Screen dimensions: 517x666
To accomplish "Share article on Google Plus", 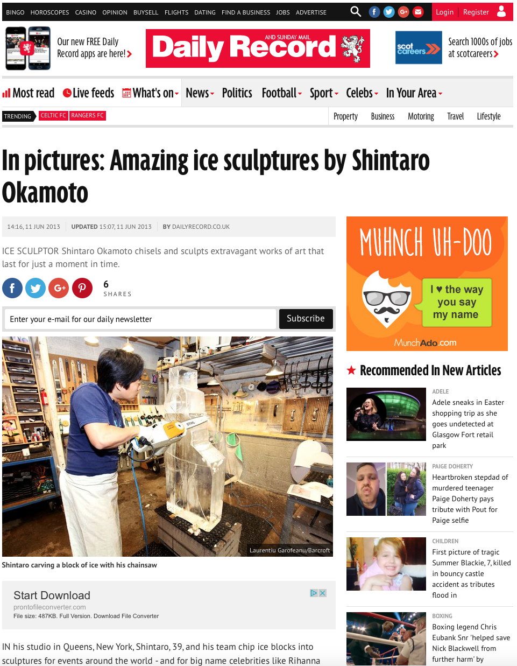I will (x=59, y=288).
